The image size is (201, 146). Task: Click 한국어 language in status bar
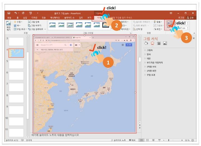(29, 140)
